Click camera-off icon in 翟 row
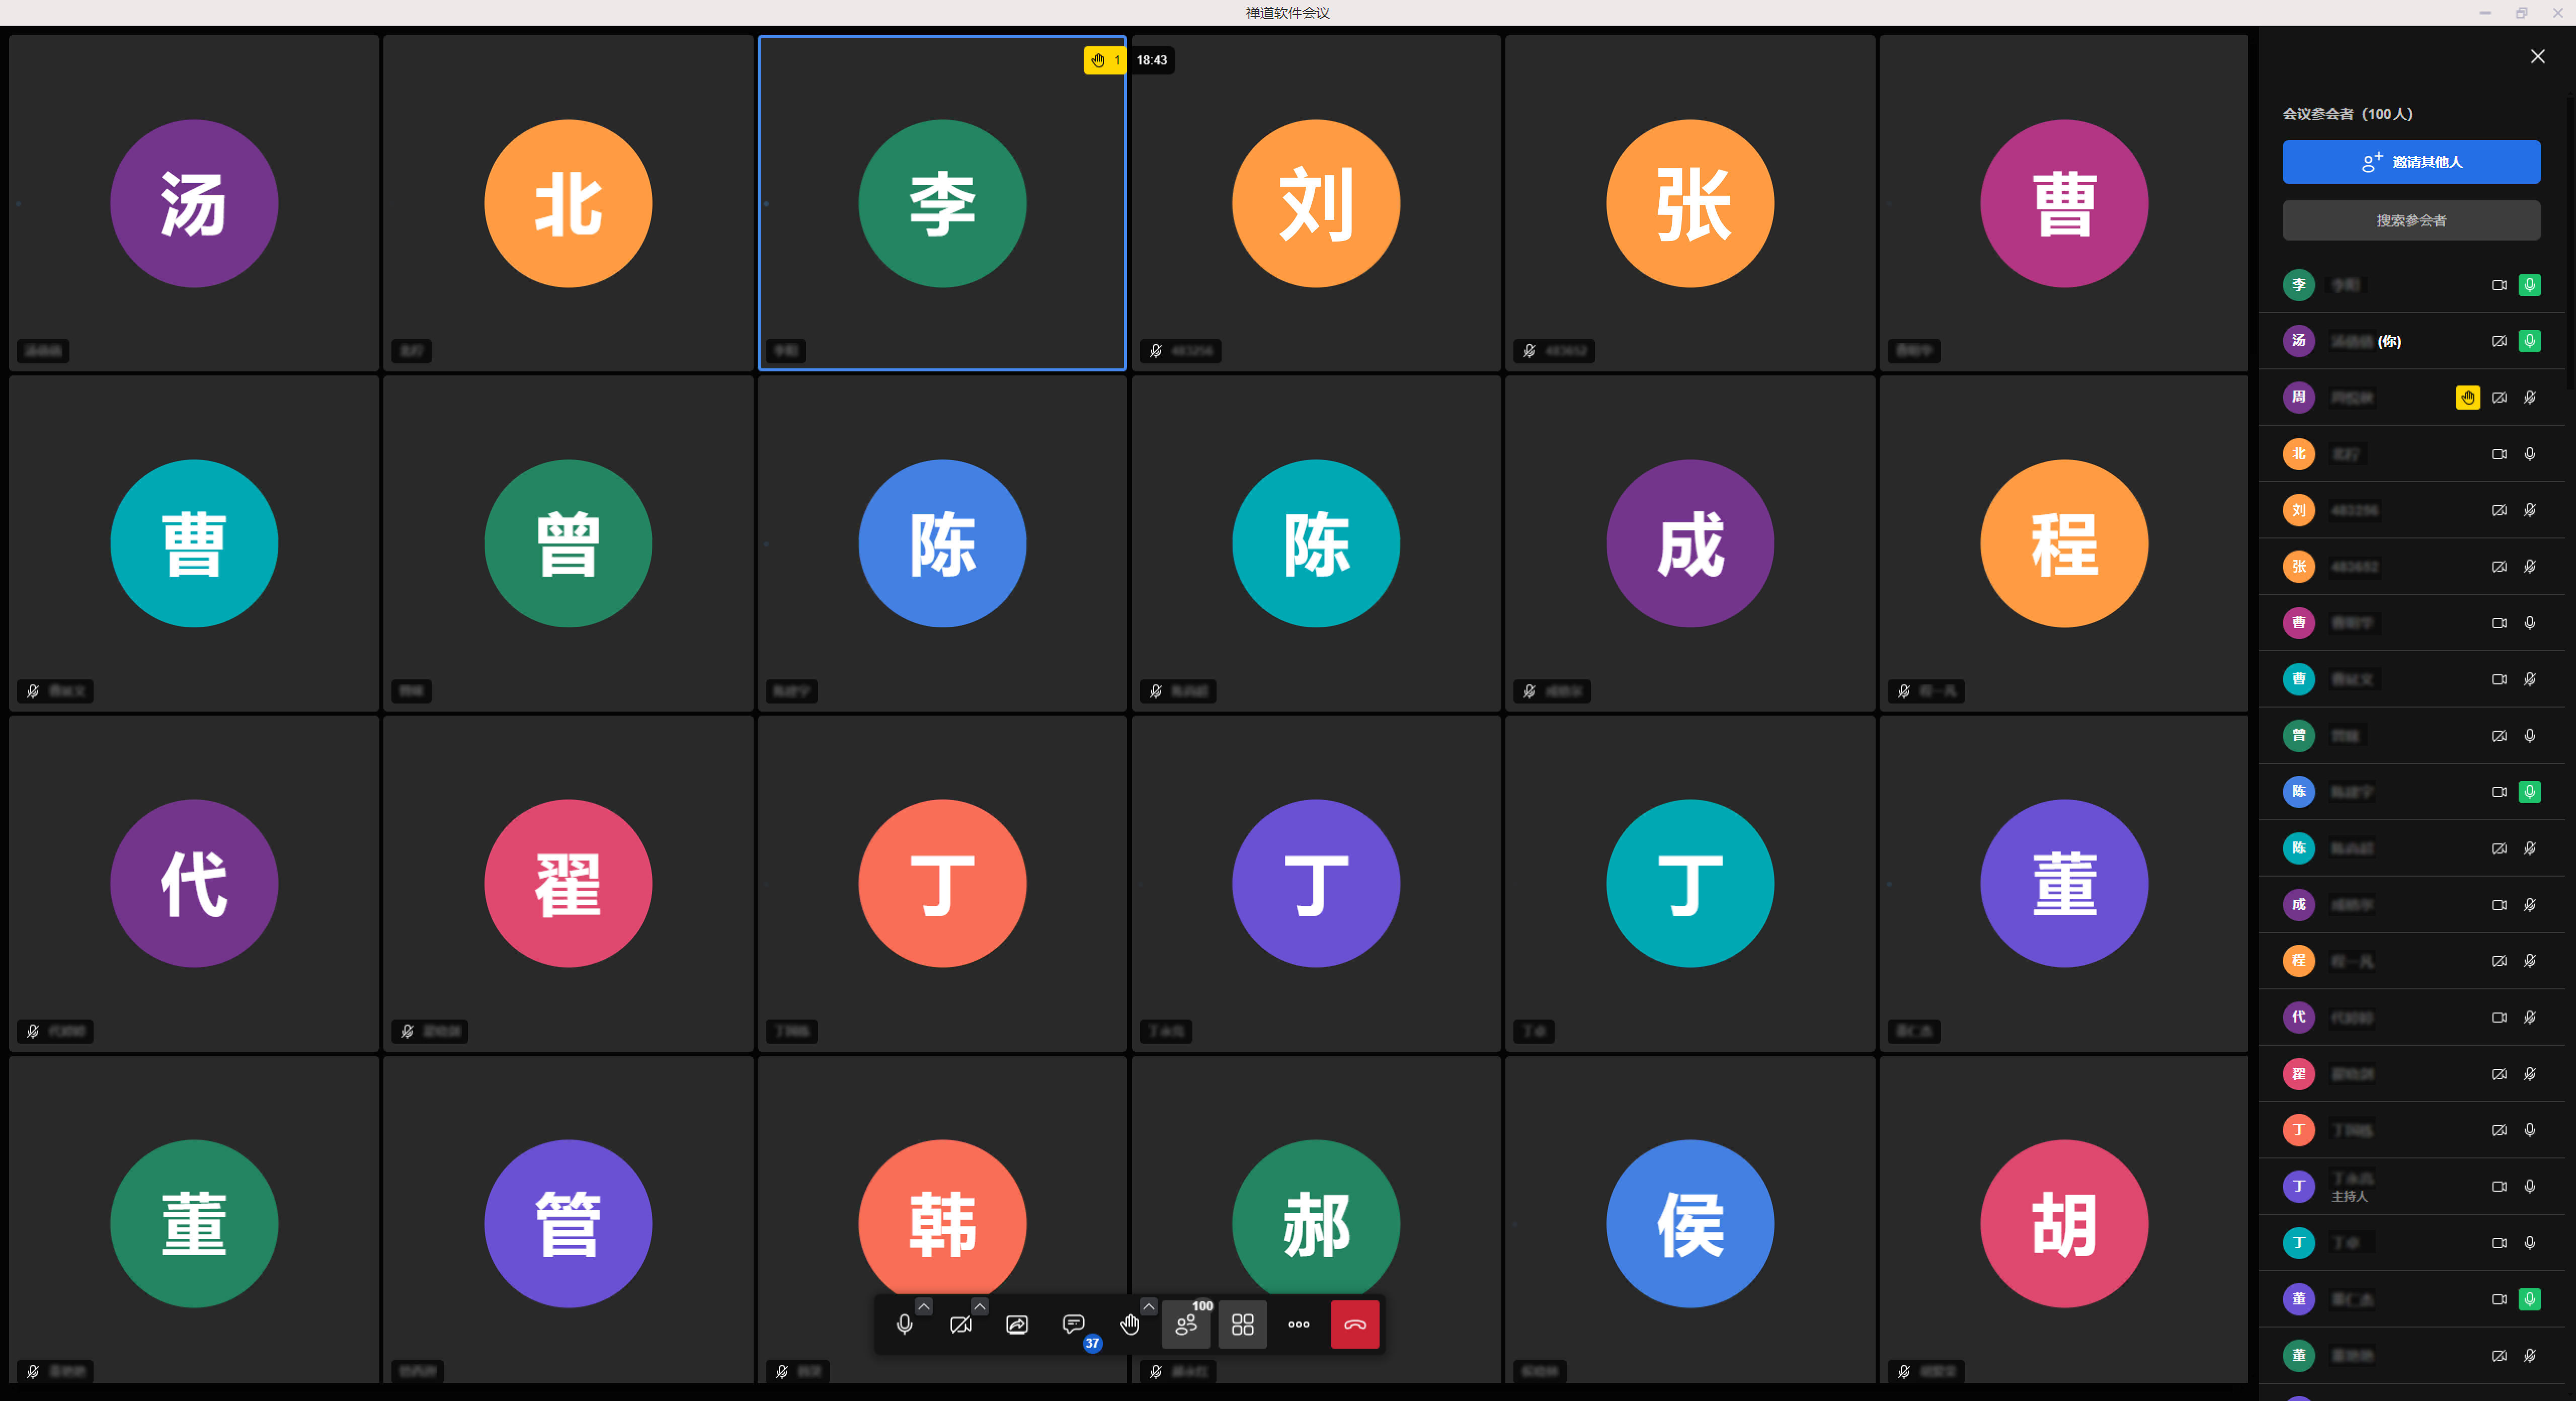The width and height of the screenshot is (2576, 1401). (x=2499, y=1074)
